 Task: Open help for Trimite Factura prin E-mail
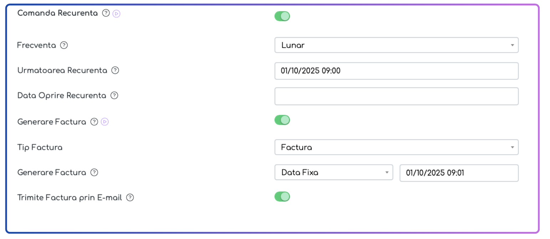(x=130, y=197)
